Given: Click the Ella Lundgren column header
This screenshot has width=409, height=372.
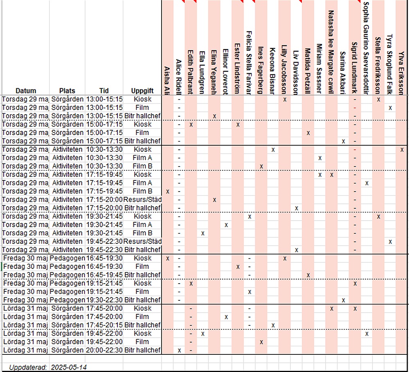Looking at the screenshot, I should pos(203,72).
